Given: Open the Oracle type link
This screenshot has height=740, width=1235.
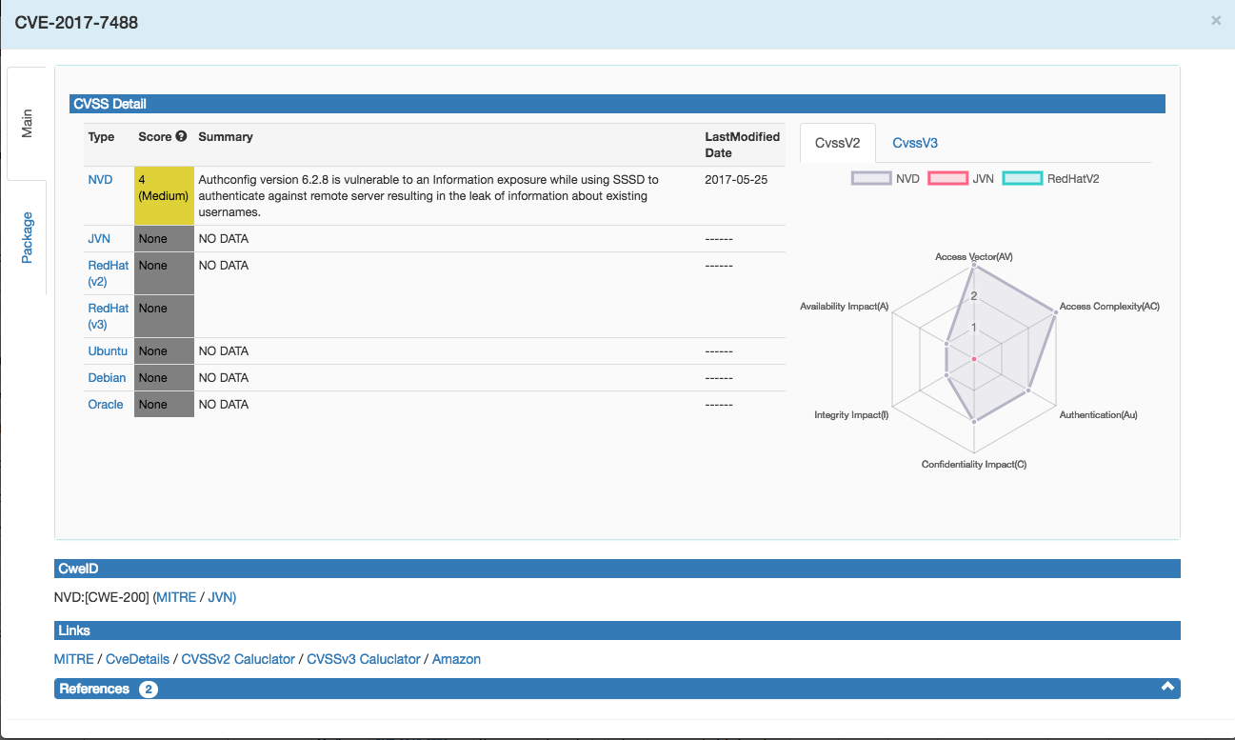Looking at the screenshot, I should (x=106, y=405).
